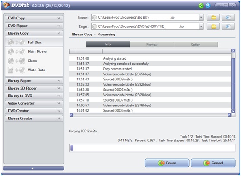Open the Target path dropdown arrow
The width and height of the screenshot is (241, 176).
[201, 26]
